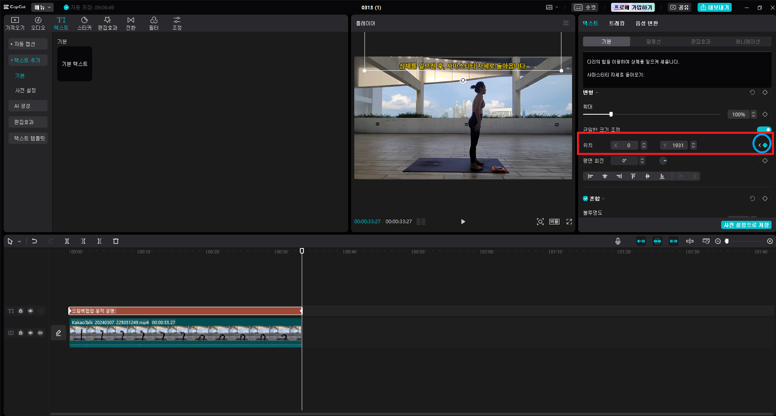Open the 전환 transitions panel

point(131,24)
